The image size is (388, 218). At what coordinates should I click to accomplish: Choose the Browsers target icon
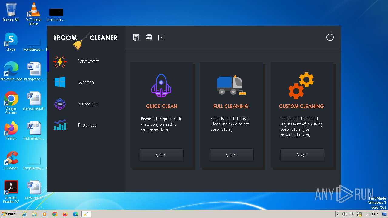click(x=60, y=104)
